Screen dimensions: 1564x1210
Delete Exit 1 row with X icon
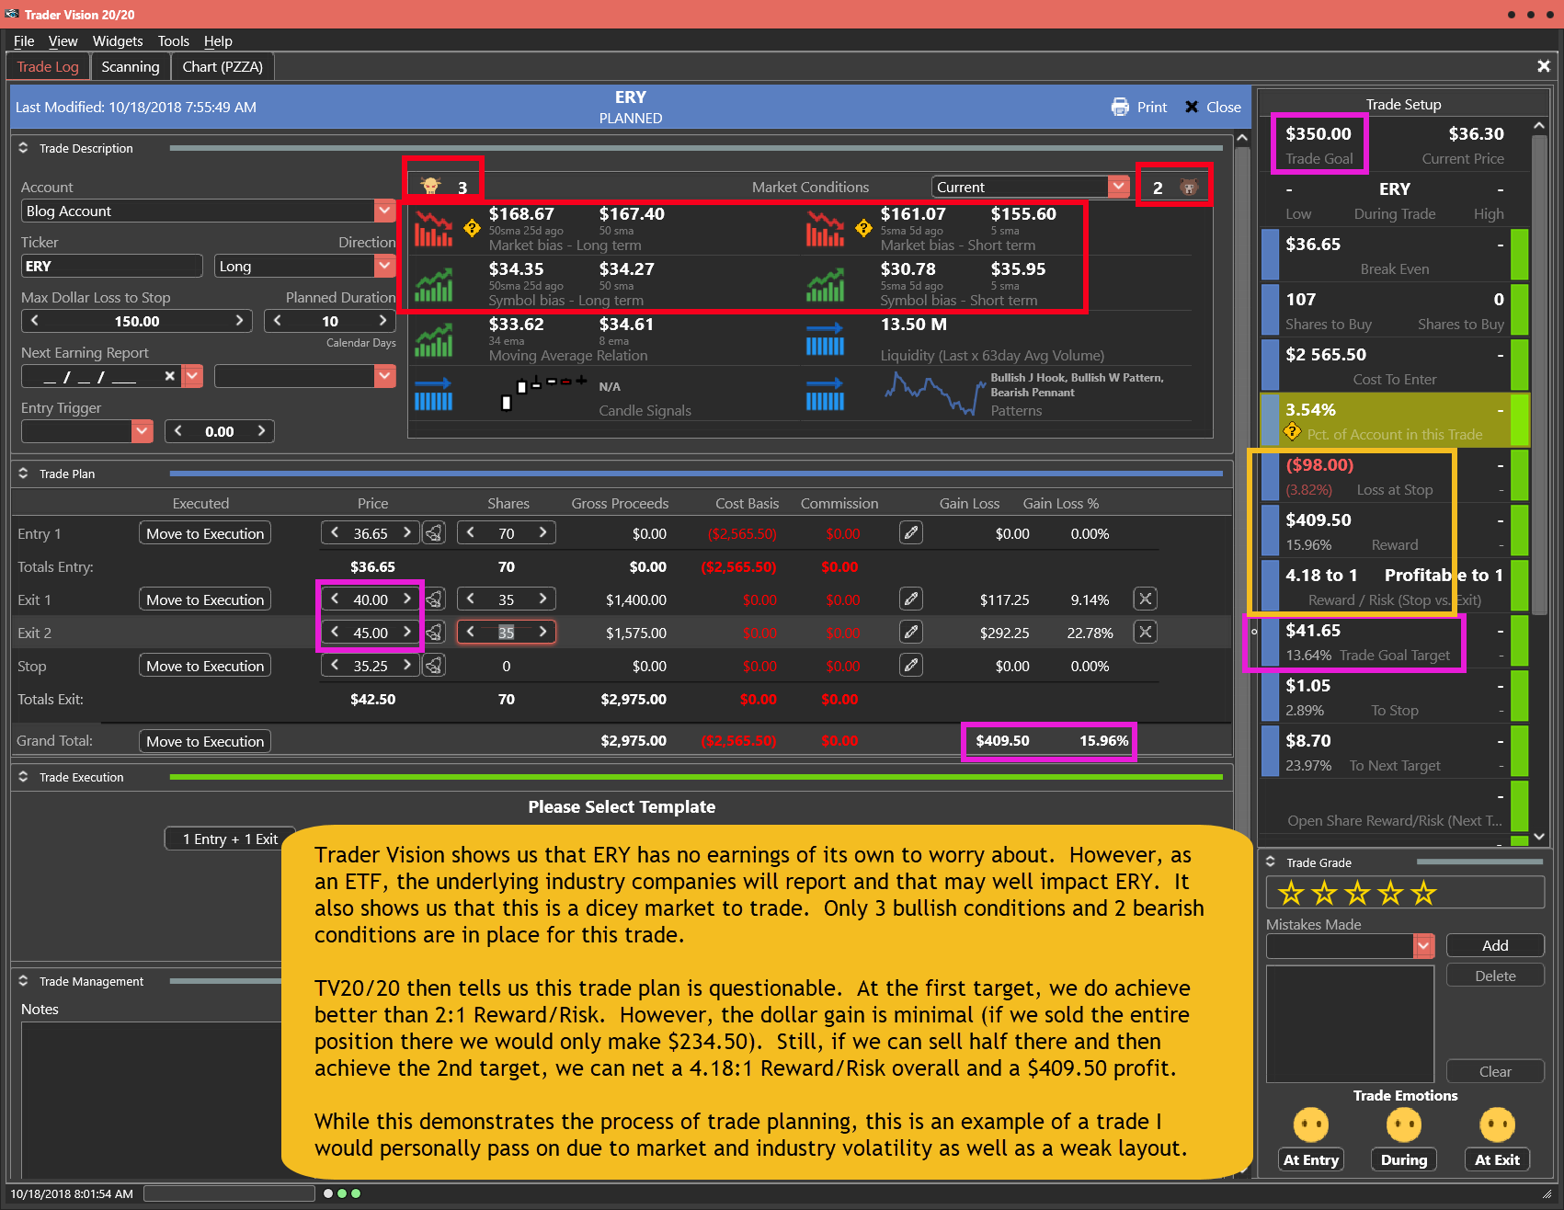[x=1145, y=599]
